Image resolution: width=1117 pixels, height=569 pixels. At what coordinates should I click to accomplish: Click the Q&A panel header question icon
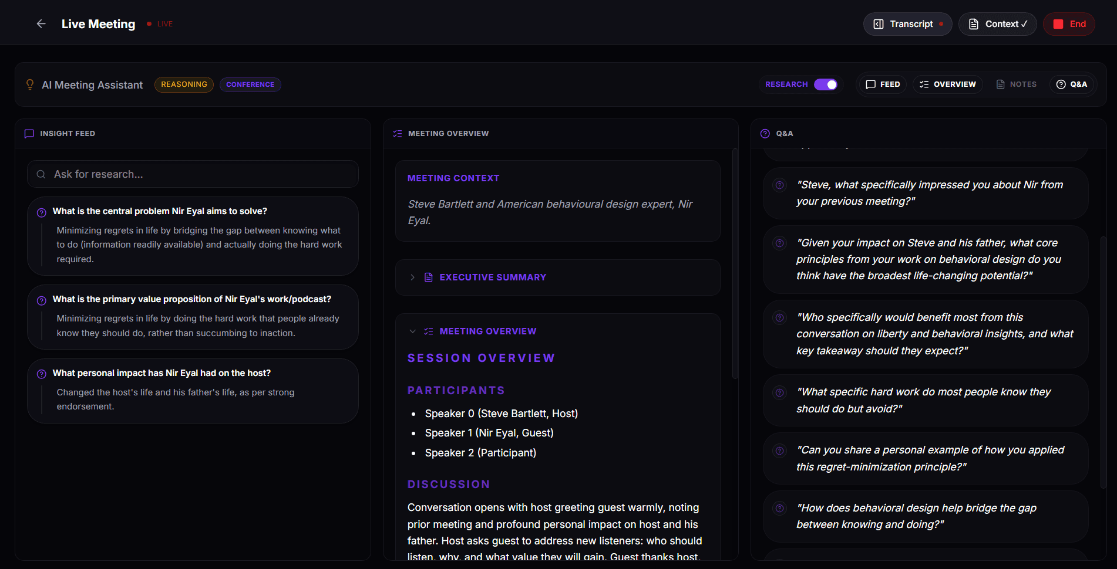click(765, 134)
